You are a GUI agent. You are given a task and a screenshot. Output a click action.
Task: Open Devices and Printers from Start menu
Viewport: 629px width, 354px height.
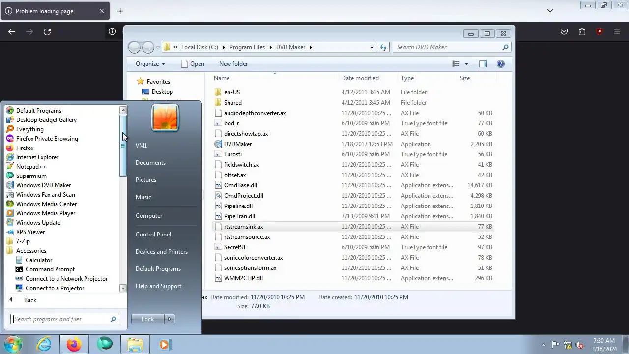pos(162,252)
